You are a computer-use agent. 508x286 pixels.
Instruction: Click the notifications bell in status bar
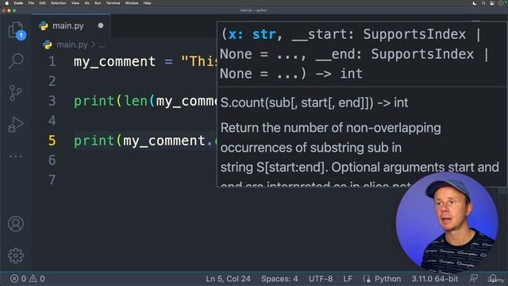[x=494, y=278]
